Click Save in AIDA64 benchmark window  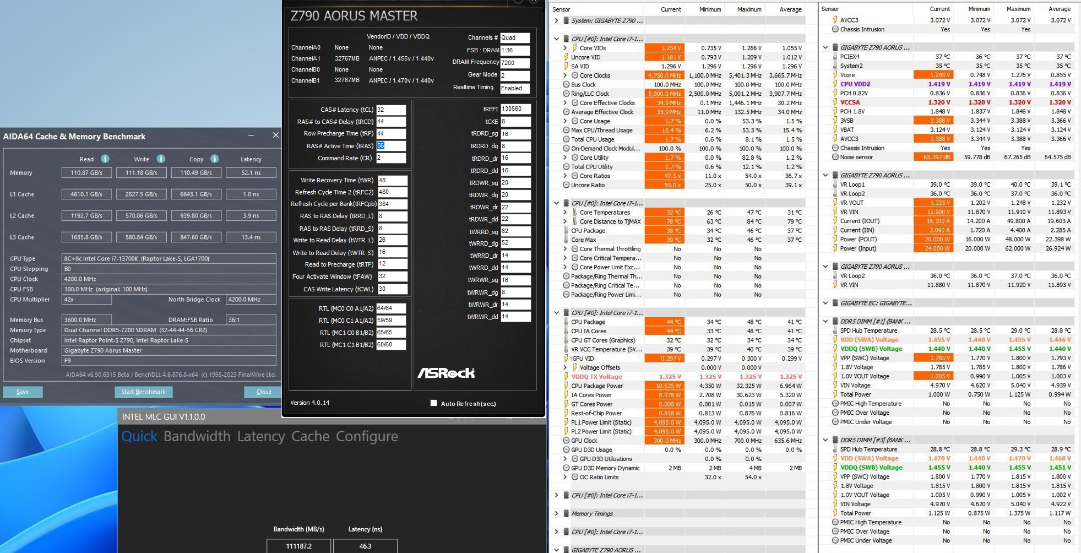click(23, 392)
